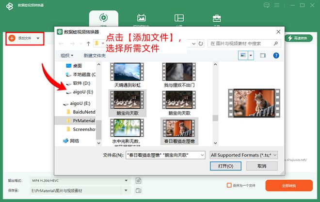Enable 合并为一个文件 merge checkbox
Image resolution: width=320 pixels, height=202 pixels.
[229, 185]
